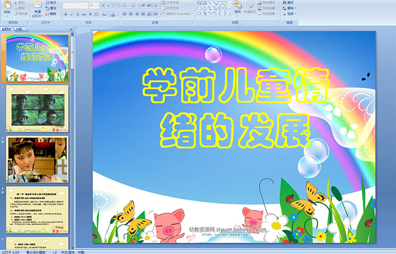396x254 pixels.
Task: Toggle Underline formatting
Action: pos(78,14)
